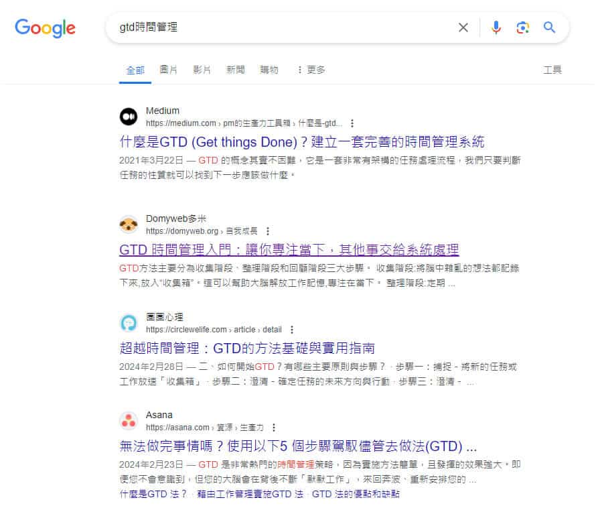Open the 什麼是GTD Medium article link
The width and height of the screenshot is (600, 512).
[301, 142]
